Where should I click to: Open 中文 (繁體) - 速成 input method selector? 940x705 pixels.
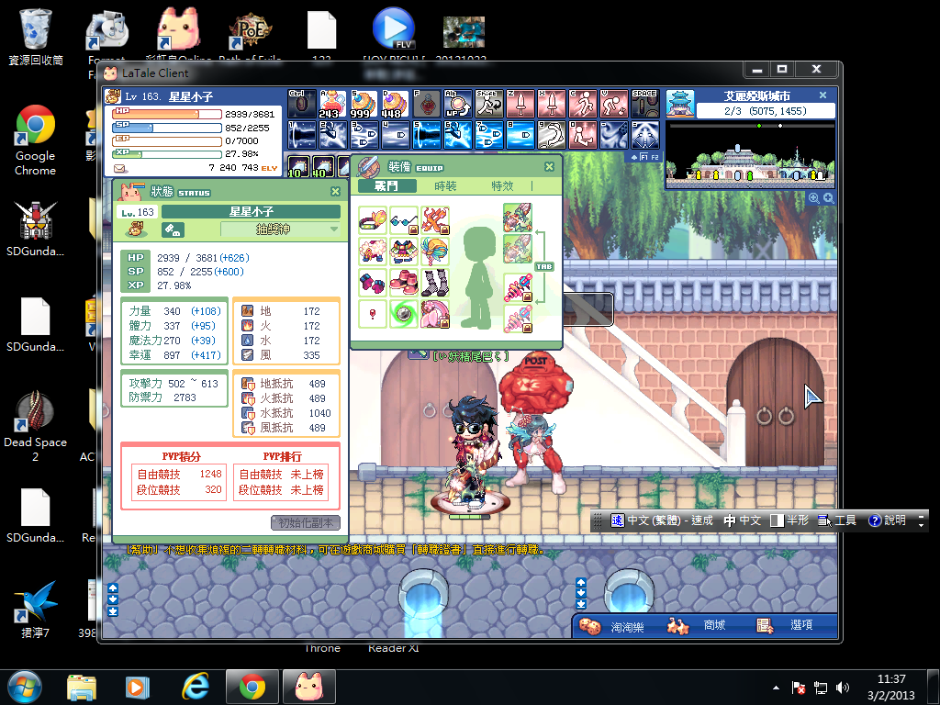click(662, 520)
